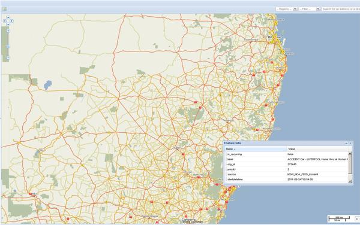Select the startdatetime row
The width and height of the screenshot is (360, 225).
coord(286,180)
